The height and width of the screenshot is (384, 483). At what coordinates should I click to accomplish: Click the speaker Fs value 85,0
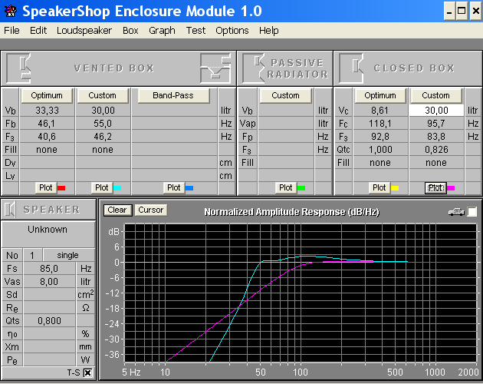[49, 269]
